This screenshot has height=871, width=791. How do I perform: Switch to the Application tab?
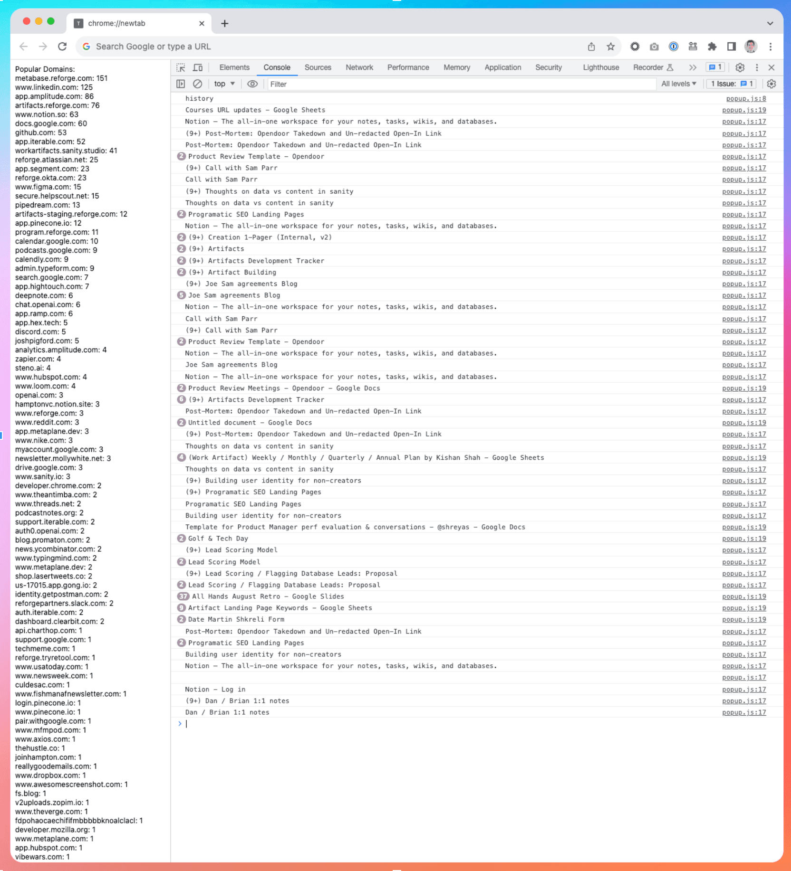[503, 67]
